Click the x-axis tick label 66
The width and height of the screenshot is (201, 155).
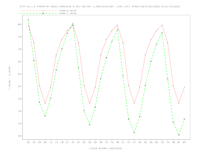pos(151,142)
